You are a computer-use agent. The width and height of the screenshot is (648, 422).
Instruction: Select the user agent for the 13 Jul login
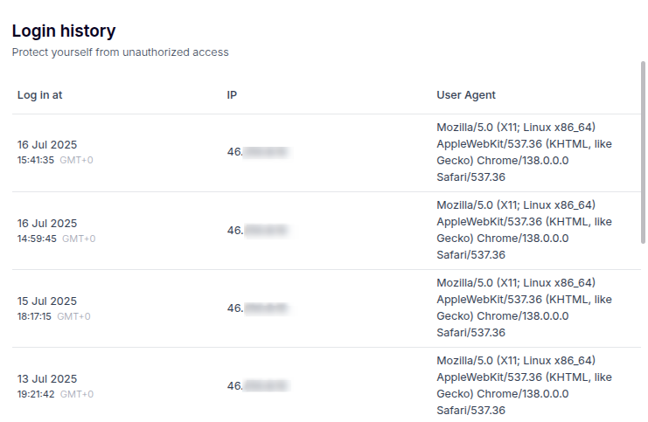[524, 386]
